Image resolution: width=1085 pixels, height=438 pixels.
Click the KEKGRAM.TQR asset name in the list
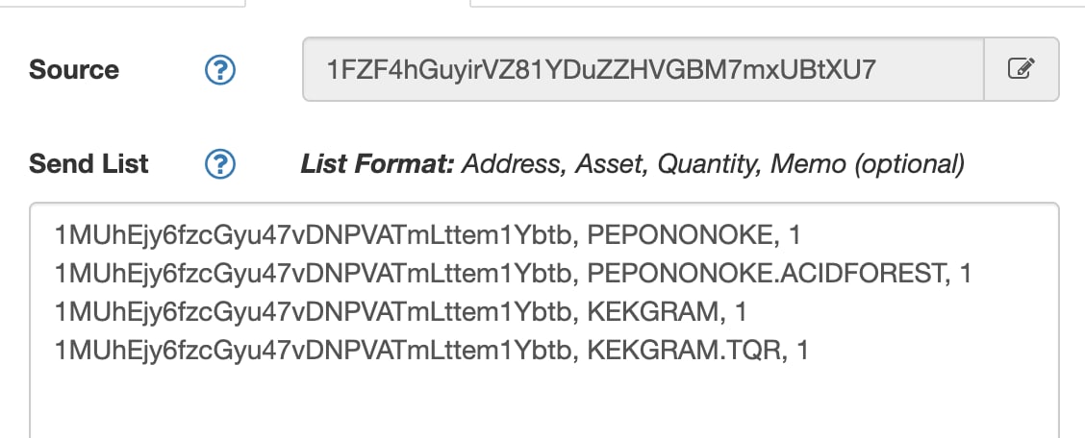point(684,351)
